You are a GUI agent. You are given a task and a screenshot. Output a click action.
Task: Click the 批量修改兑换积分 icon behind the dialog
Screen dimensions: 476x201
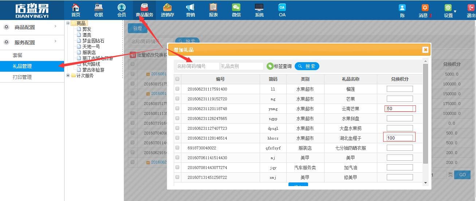pyautogui.click(x=133, y=55)
